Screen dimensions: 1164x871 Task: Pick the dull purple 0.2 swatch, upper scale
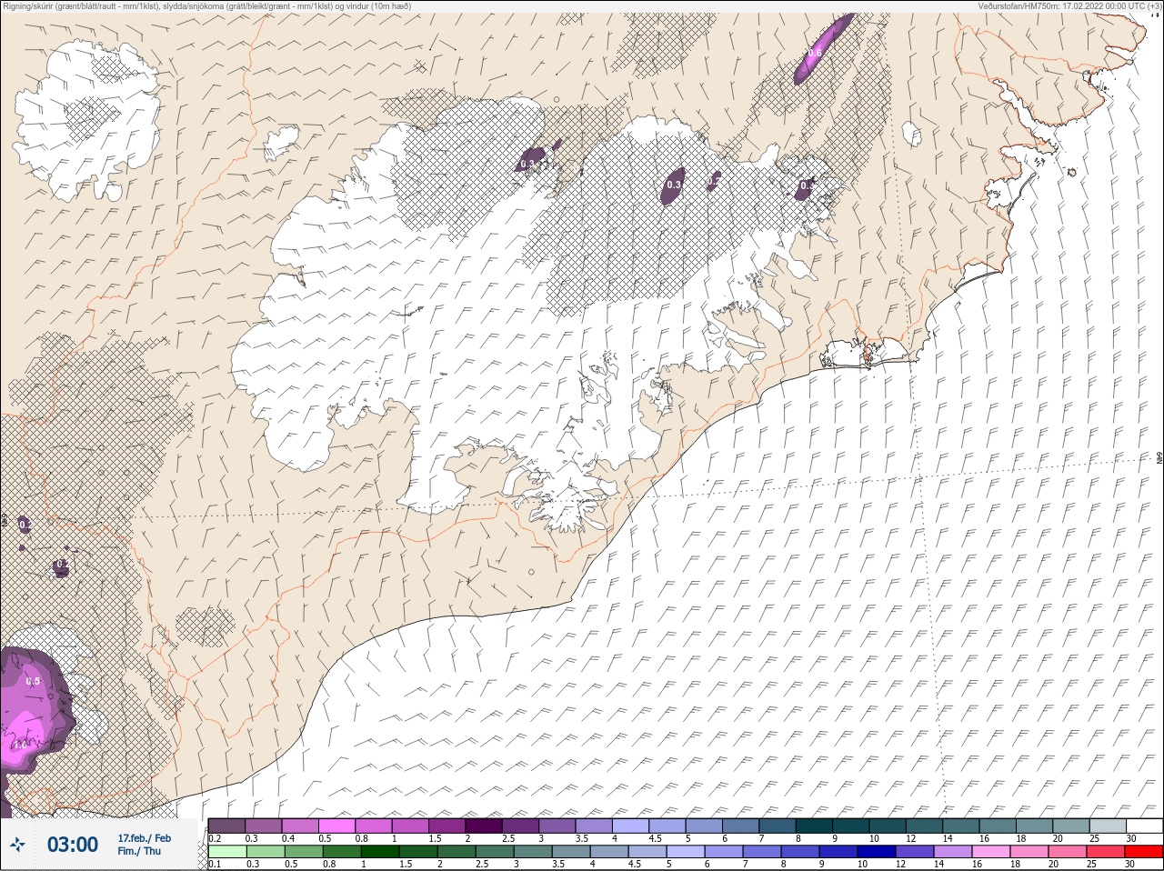(226, 826)
